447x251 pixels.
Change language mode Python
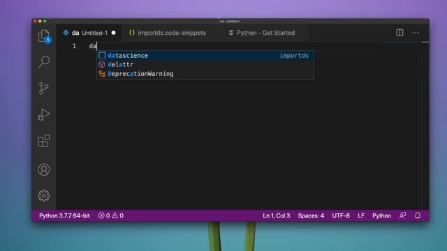(381, 215)
